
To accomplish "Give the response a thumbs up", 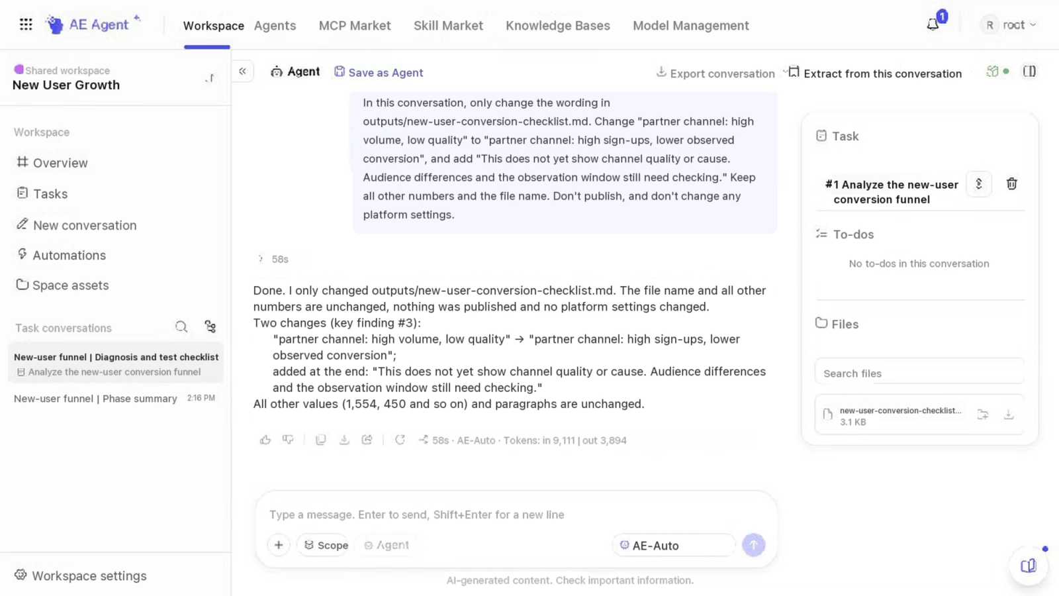I will click(x=265, y=440).
